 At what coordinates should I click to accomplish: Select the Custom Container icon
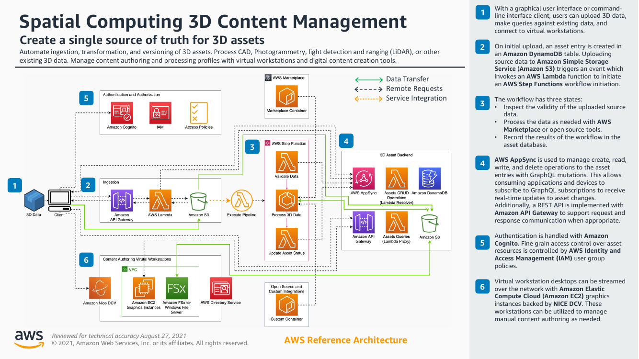(x=287, y=305)
